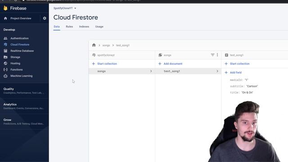The image size is (288, 162).
Task: Expand the Grow sidebar section
Action: pyautogui.click(x=24, y=121)
